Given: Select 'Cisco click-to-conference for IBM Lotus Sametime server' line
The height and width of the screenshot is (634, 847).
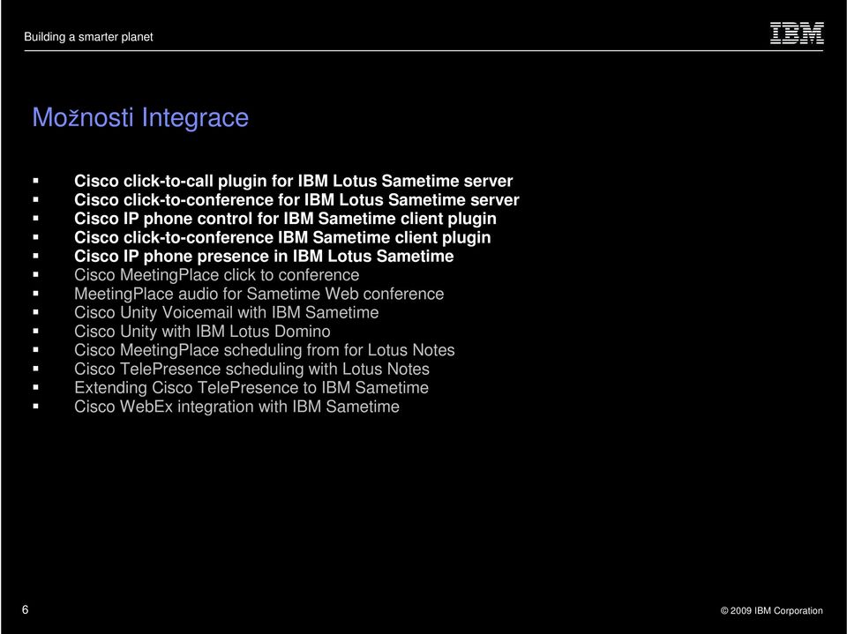Looking at the screenshot, I should 296,199.
